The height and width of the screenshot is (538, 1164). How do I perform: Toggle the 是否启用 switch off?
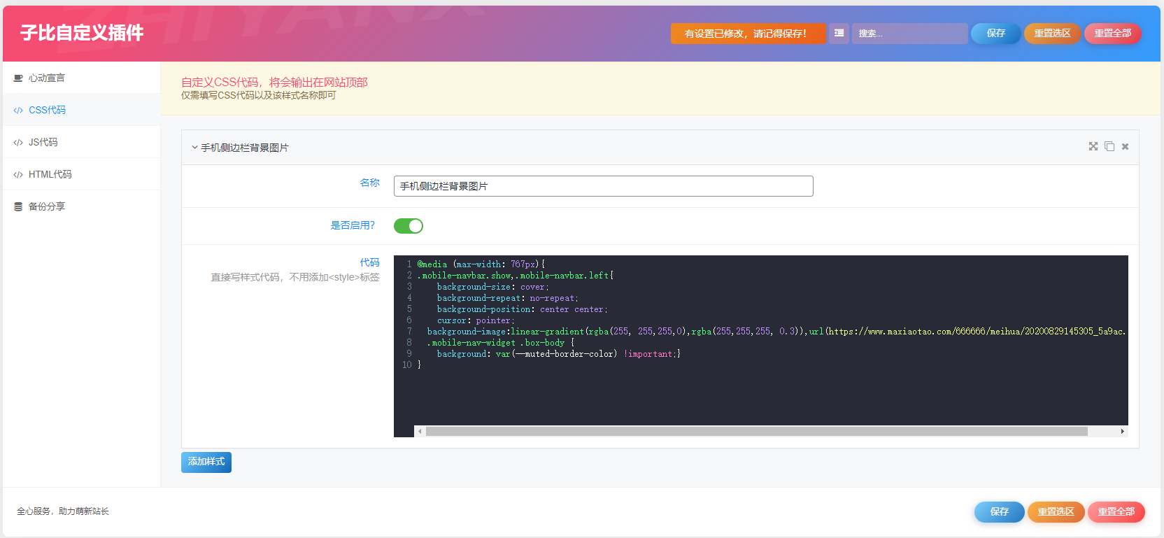tap(409, 226)
